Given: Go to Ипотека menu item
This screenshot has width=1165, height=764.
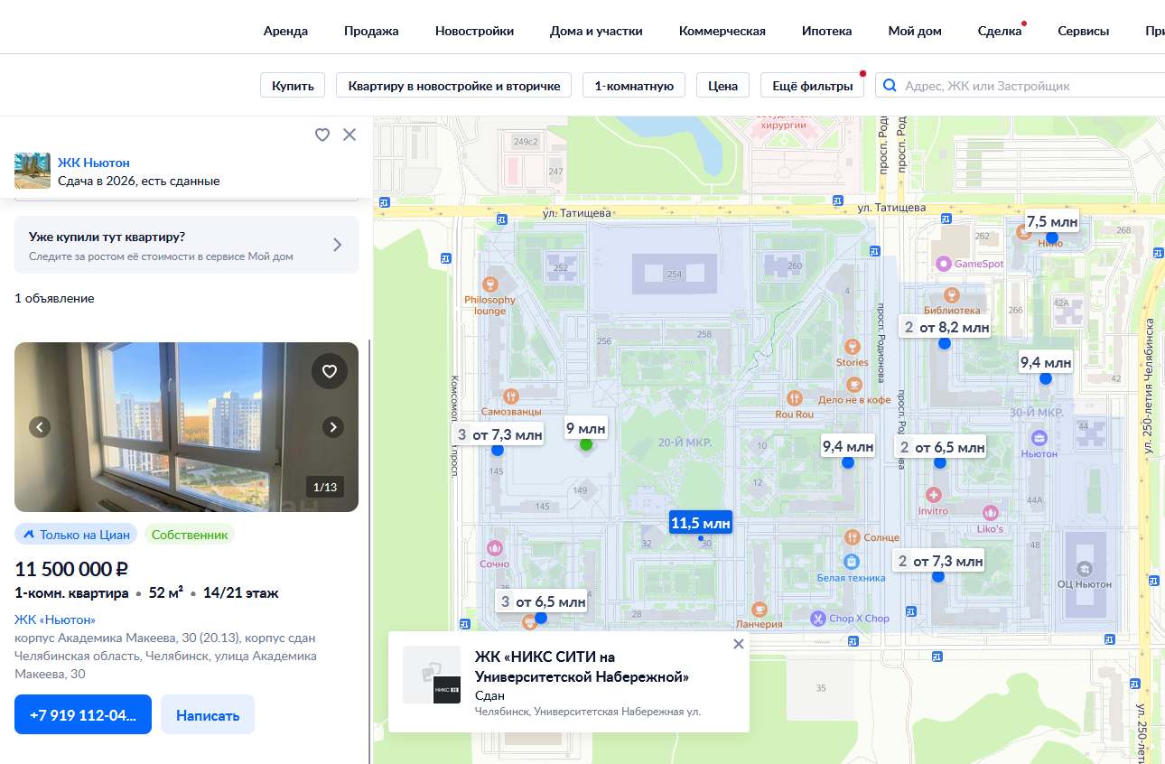Looking at the screenshot, I should pos(826,31).
